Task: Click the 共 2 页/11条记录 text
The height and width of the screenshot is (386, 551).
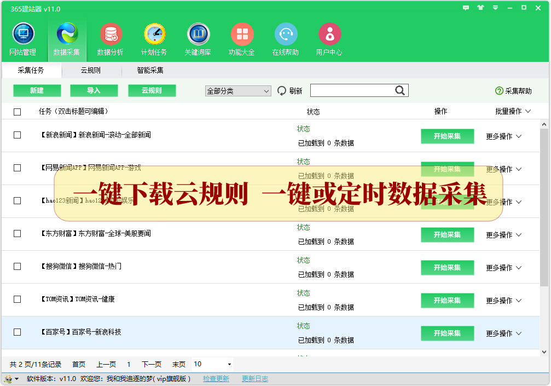Action: point(36,365)
